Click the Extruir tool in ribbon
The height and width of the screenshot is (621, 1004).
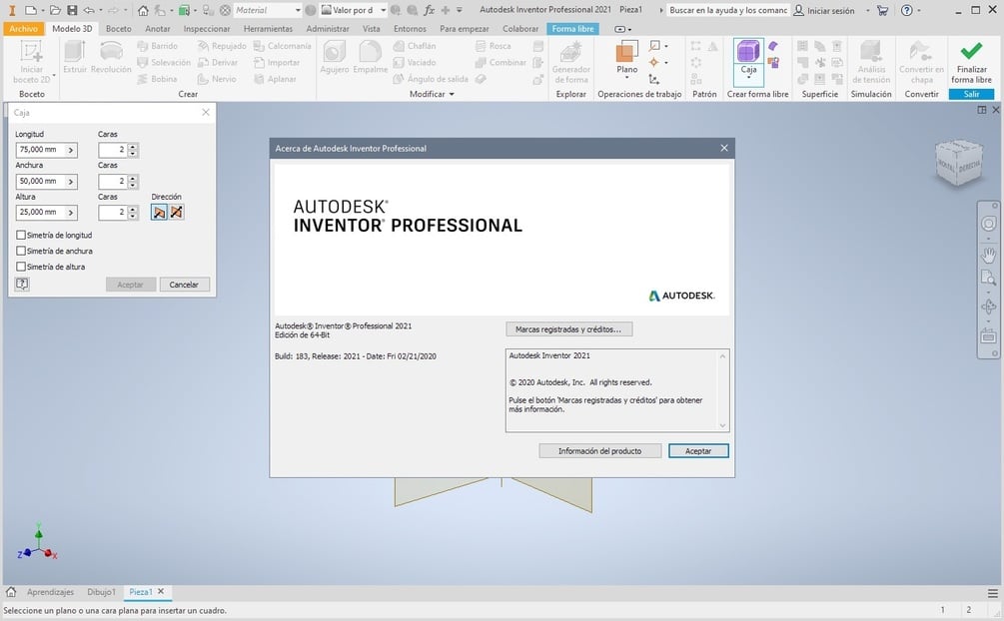75,57
